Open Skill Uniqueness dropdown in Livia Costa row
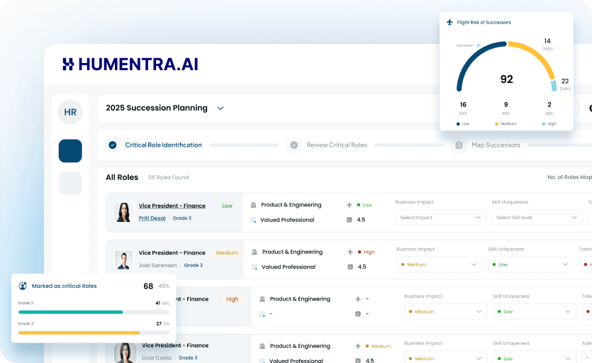This screenshot has width=592, height=363. [535, 357]
